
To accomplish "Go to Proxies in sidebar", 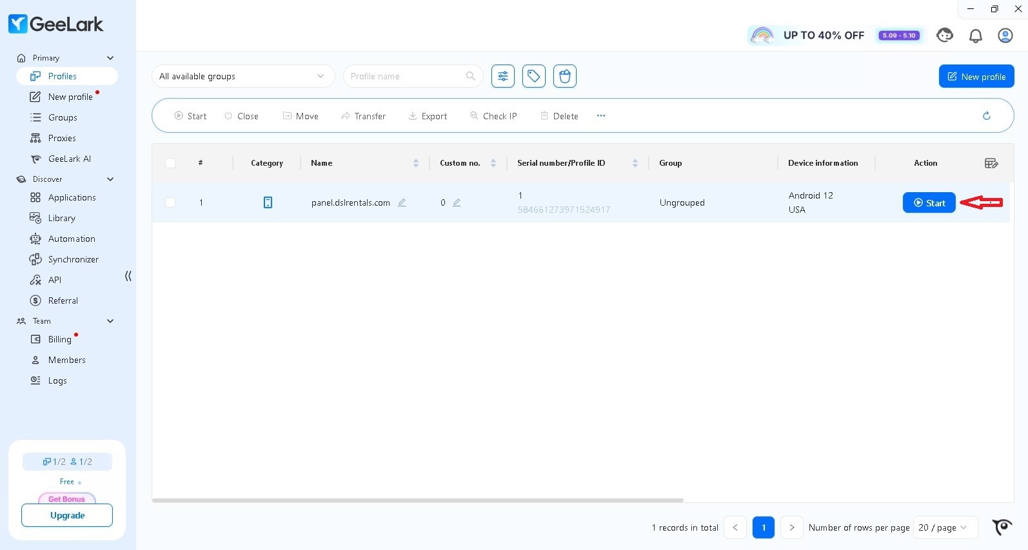I will point(62,138).
